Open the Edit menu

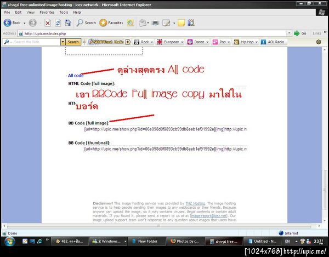(x=18, y=13)
